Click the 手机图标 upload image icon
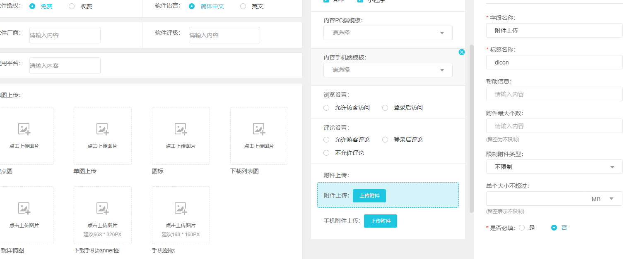This screenshot has width=634, height=259. 181,209
